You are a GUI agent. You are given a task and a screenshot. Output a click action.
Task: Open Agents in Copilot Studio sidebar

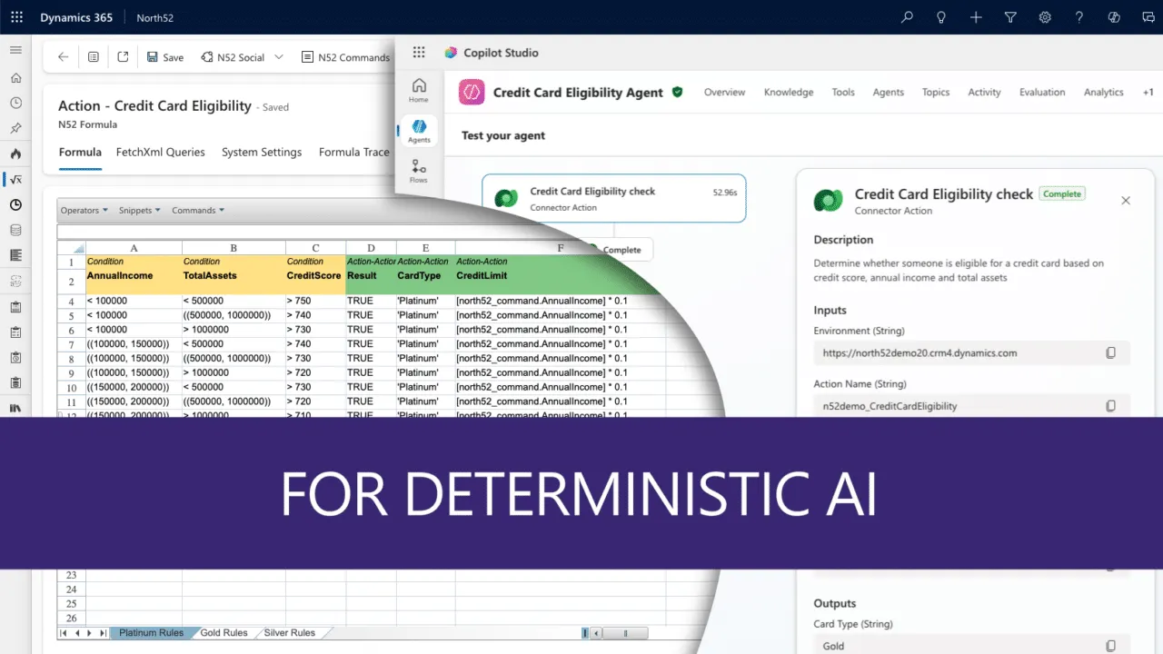click(x=419, y=132)
